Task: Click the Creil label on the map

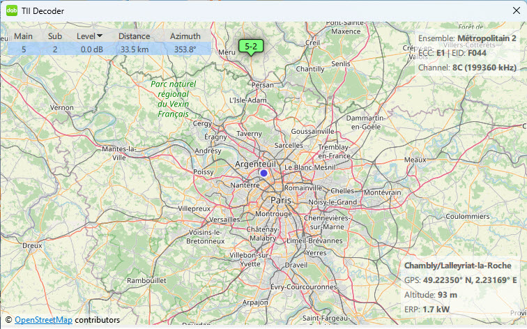Action: coord(312,43)
